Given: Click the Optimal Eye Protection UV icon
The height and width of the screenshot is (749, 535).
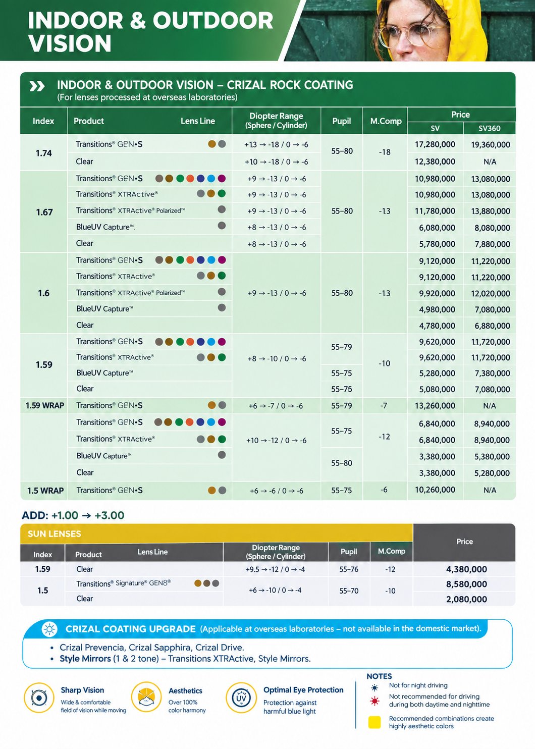Looking at the screenshot, I should (241, 698).
